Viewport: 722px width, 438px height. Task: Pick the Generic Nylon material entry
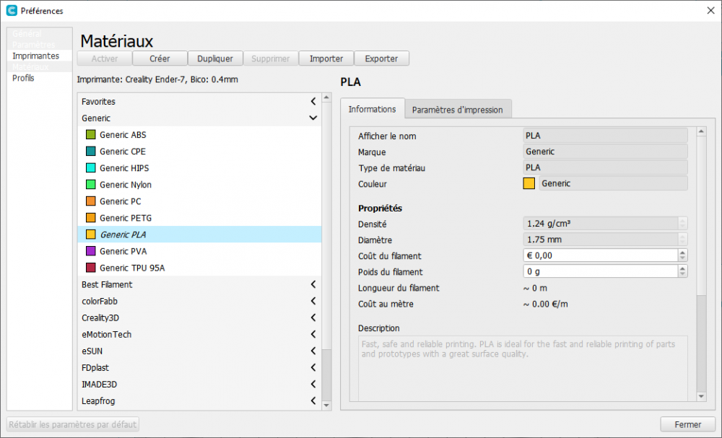tap(125, 185)
